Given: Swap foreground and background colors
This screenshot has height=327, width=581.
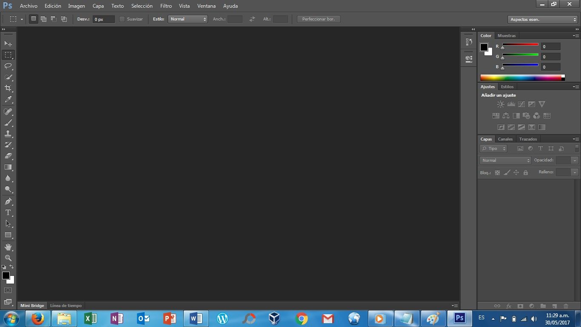Looking at the screenshot, I should tap(11, 267).
